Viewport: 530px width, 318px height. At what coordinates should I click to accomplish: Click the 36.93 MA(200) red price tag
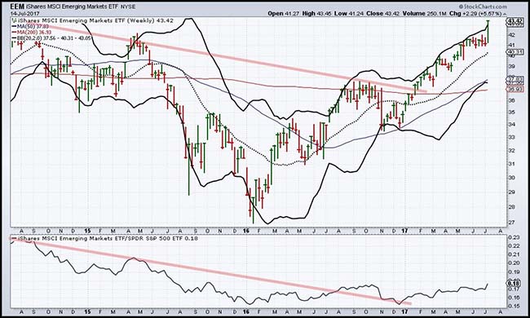(514, 89)
